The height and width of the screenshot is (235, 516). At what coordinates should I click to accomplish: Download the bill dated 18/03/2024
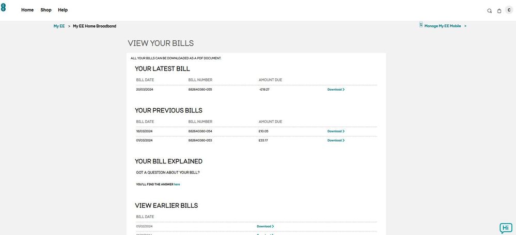336,131
